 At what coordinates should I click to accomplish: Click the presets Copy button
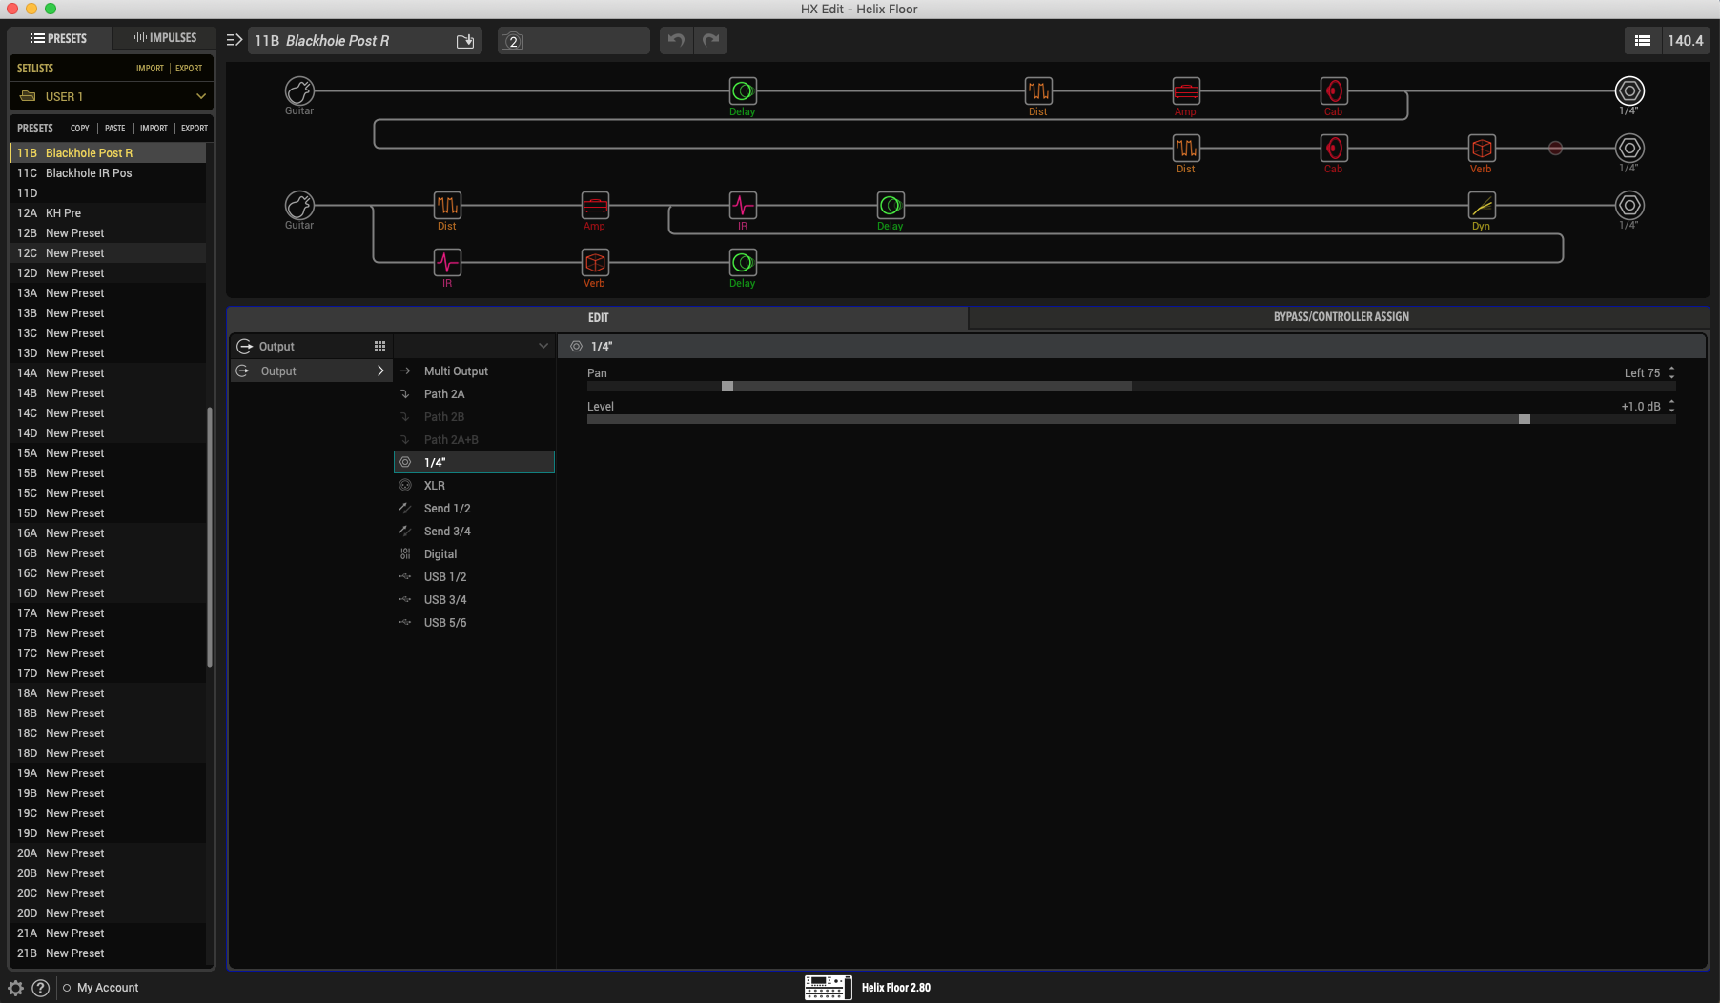click(x=80, y=129)
